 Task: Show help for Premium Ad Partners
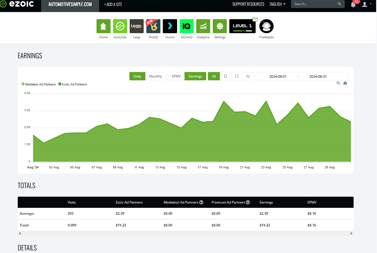[x=248, y=202]
